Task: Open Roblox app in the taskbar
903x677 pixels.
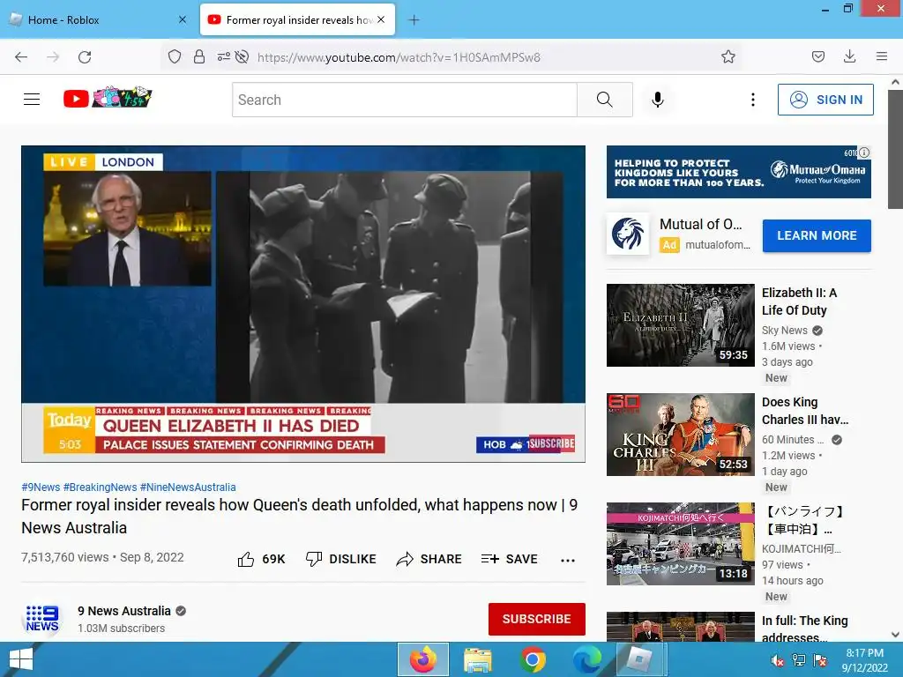Action: point(640,659)
